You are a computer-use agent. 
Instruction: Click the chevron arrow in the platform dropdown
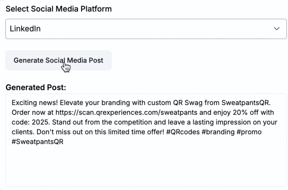tap(276, 29)
